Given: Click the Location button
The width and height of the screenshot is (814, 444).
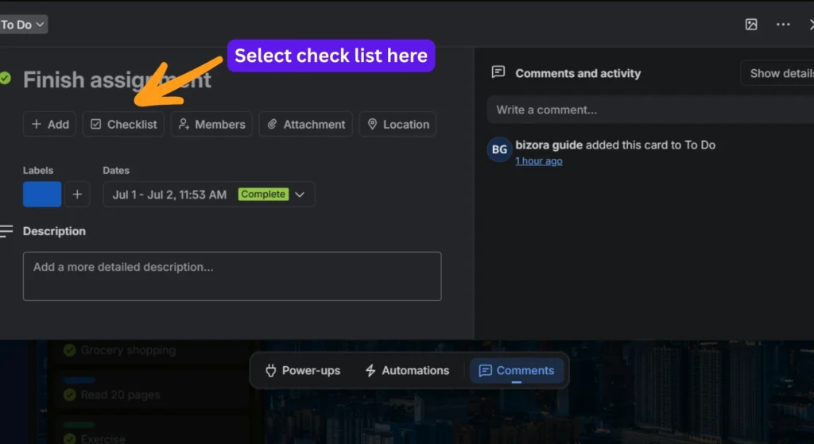Looking at the screenshot, I should pyautogui.click(x=397, y=125).
